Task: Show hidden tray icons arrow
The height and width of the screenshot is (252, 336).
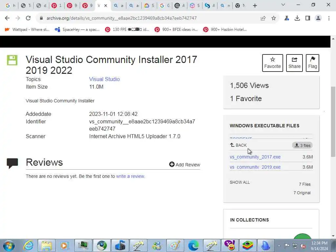Action: (279, 246)
